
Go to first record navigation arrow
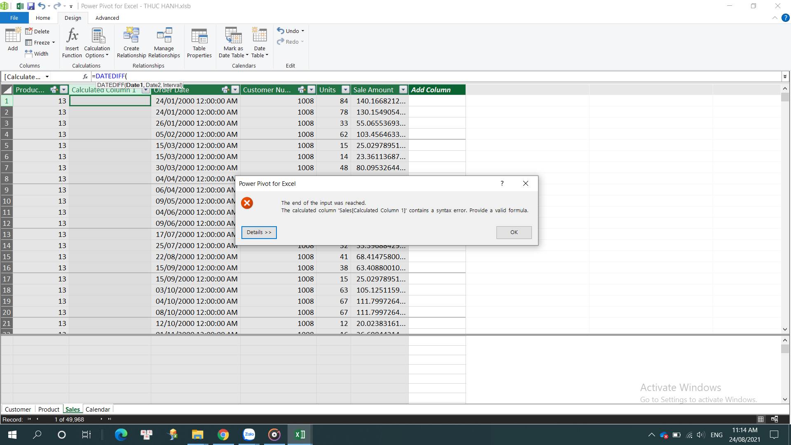click(29, 419)
